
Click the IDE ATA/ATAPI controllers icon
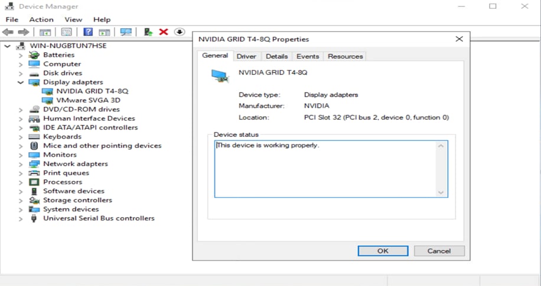click(34, 127)
